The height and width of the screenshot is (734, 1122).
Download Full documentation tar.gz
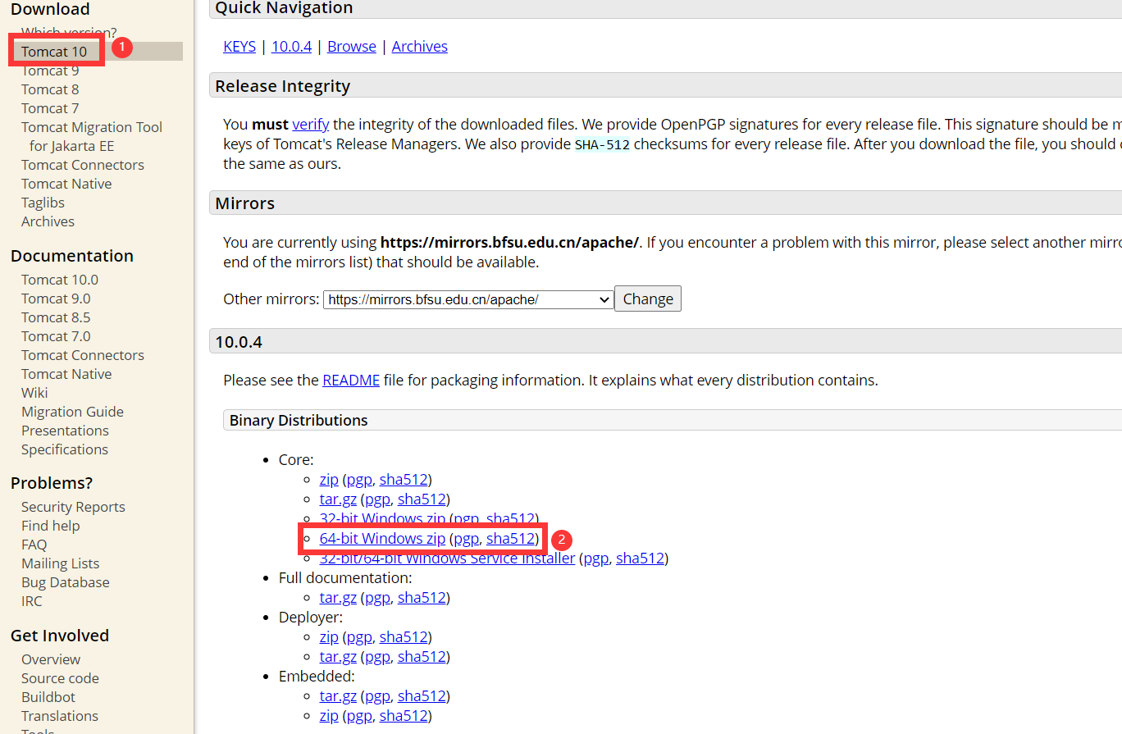coord(338,598)
